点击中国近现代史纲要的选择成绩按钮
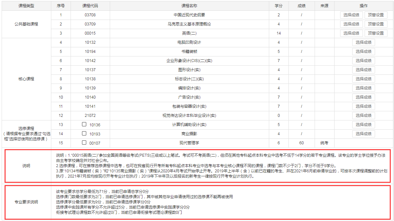 351,15
